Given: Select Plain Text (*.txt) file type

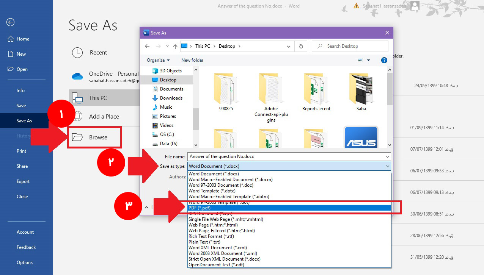Looking at the screenshot, I should 204,242.
